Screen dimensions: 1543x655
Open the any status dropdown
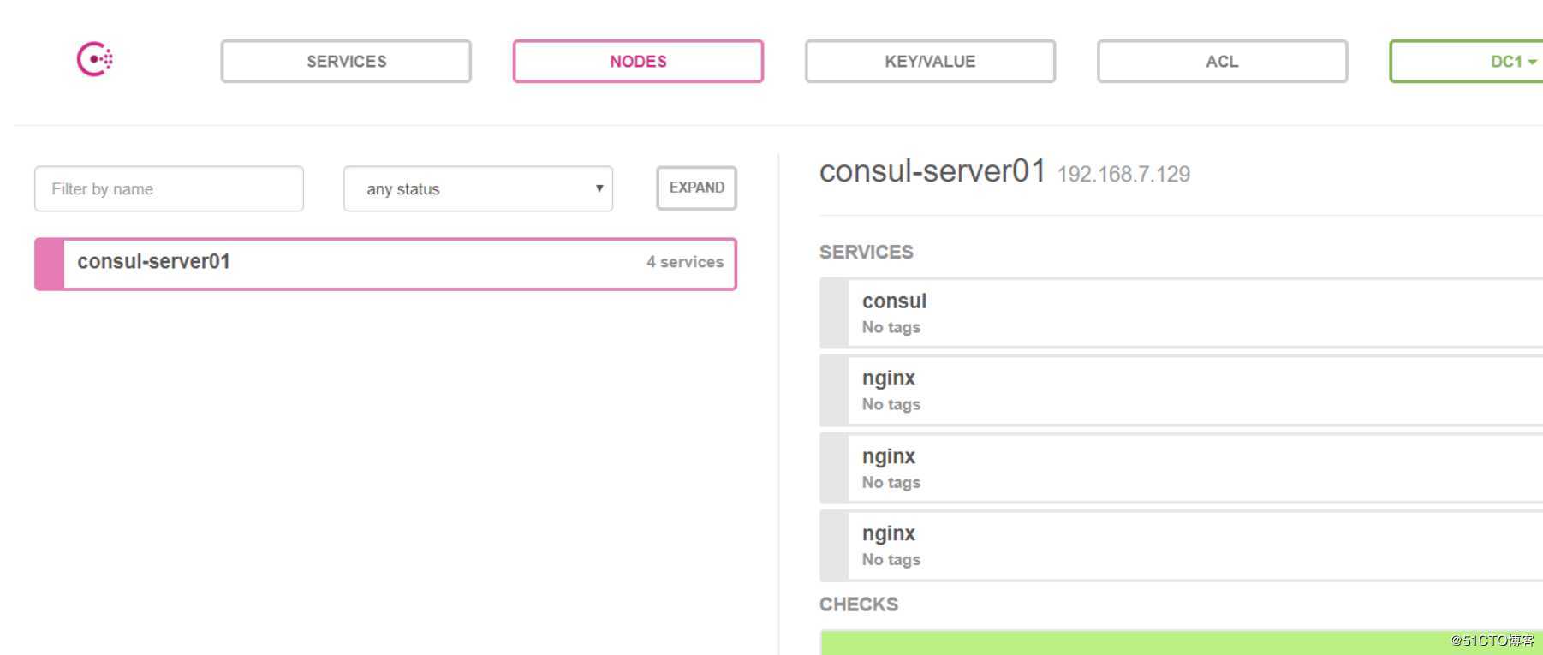click(x=478, y=188)
